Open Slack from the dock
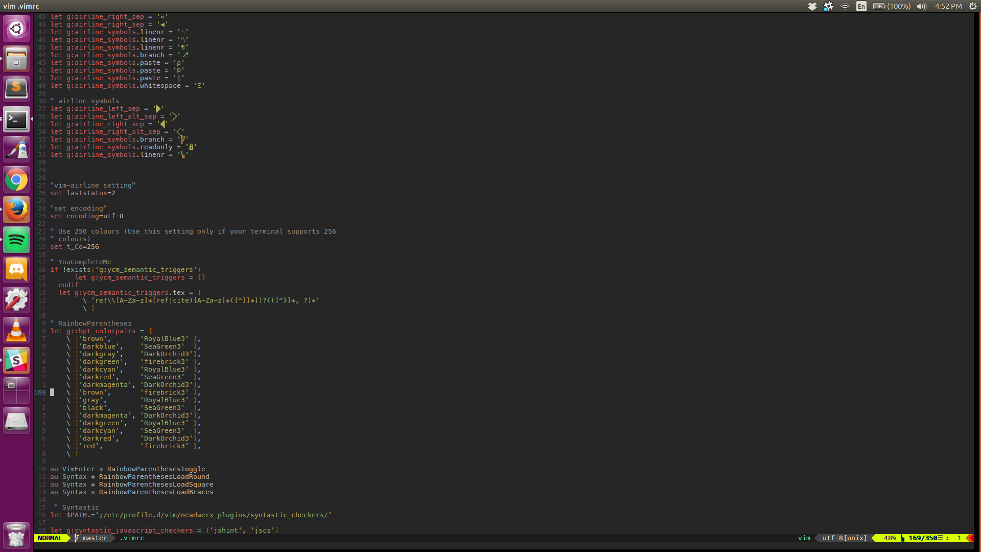This screenshot has height=552, width=981. (x=16, y=361)
